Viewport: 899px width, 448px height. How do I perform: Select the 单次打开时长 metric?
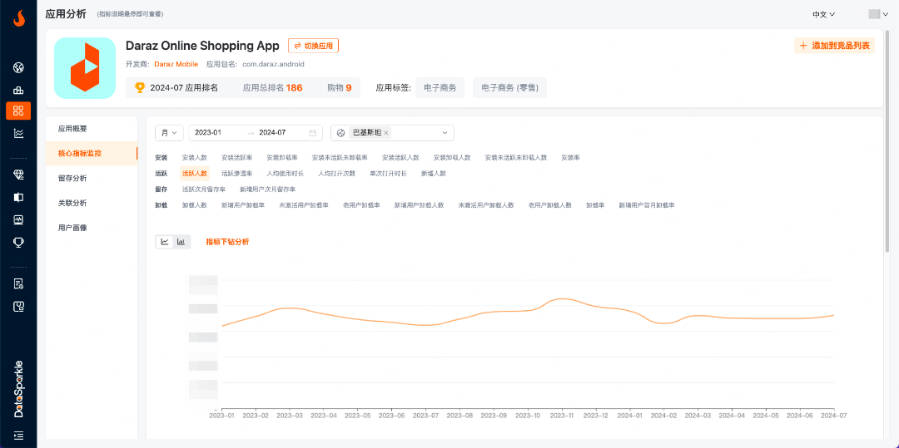pyautogui.click(x=388, y=174)
